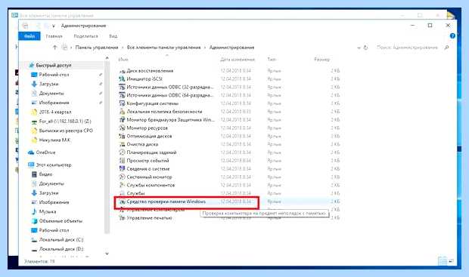Sort by Дата изменения column header
The image size is (469, 277).
click(238, 60)
